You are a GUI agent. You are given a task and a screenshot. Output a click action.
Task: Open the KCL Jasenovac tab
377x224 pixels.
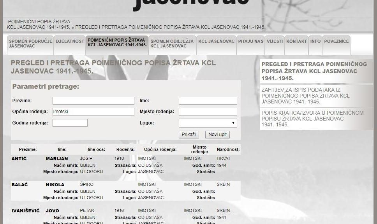pos(216,42)
